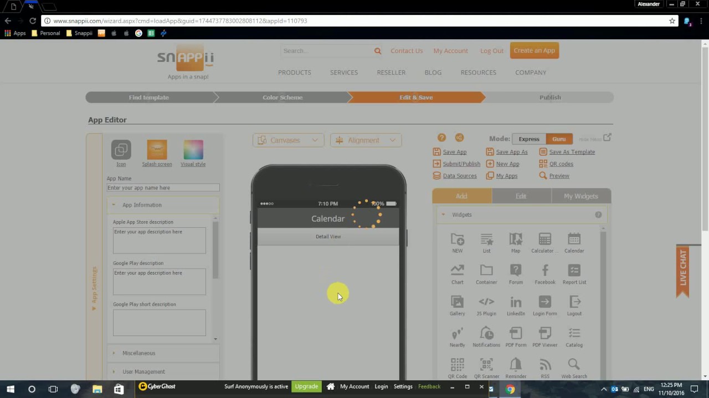Click the App Name input field
This screenshot has height=398, width=709.
click(163, 188)
